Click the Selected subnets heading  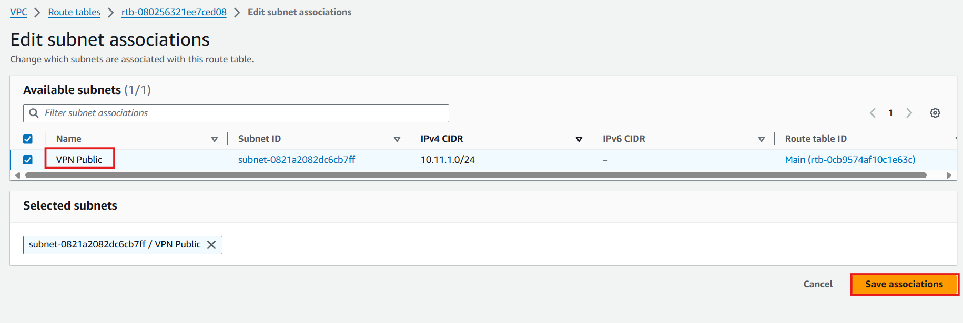click(70, 205)
